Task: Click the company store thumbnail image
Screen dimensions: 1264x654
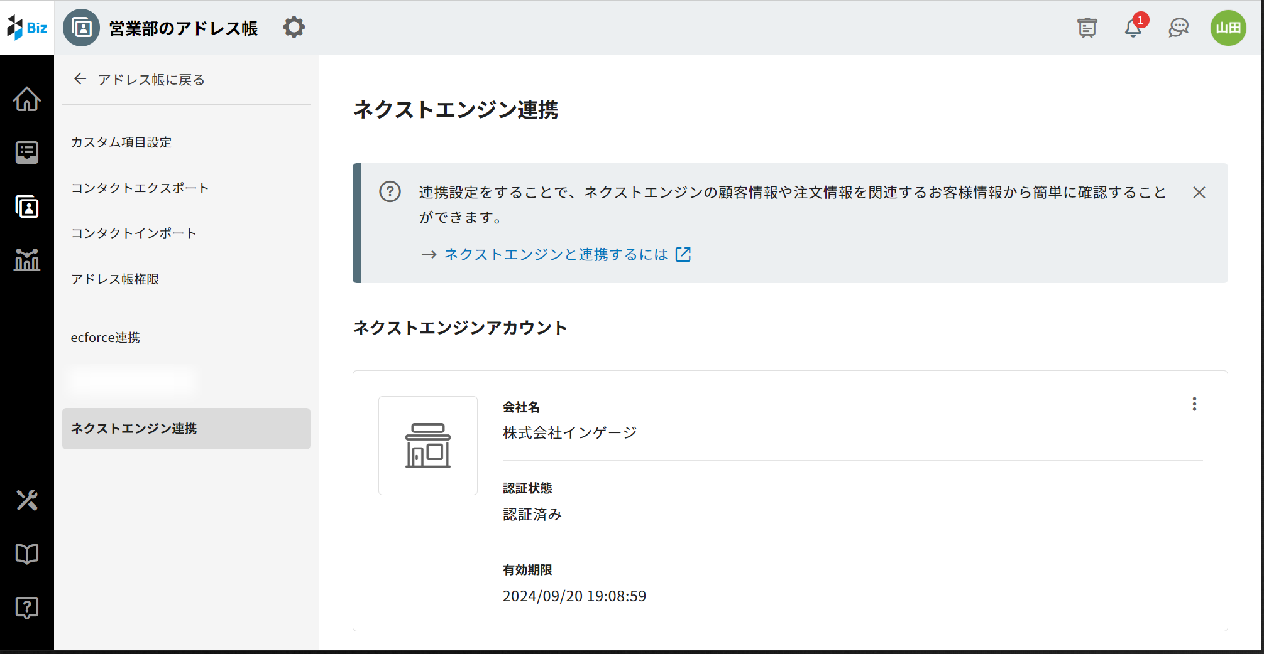Action: tap(428, 446)
